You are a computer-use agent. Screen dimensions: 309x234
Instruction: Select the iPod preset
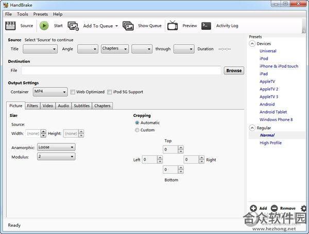tap(264, 59)
